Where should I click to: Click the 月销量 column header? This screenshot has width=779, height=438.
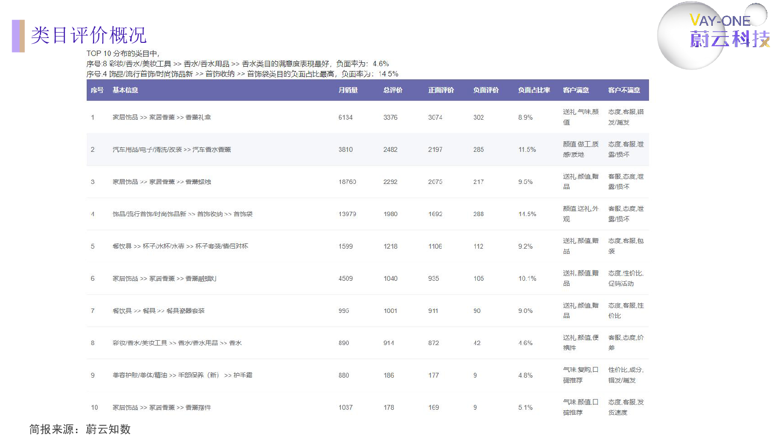(x=348, y=90)
